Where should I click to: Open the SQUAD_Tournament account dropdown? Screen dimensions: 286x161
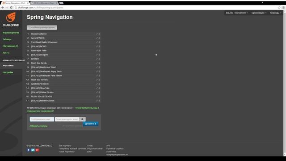point(236,13)
